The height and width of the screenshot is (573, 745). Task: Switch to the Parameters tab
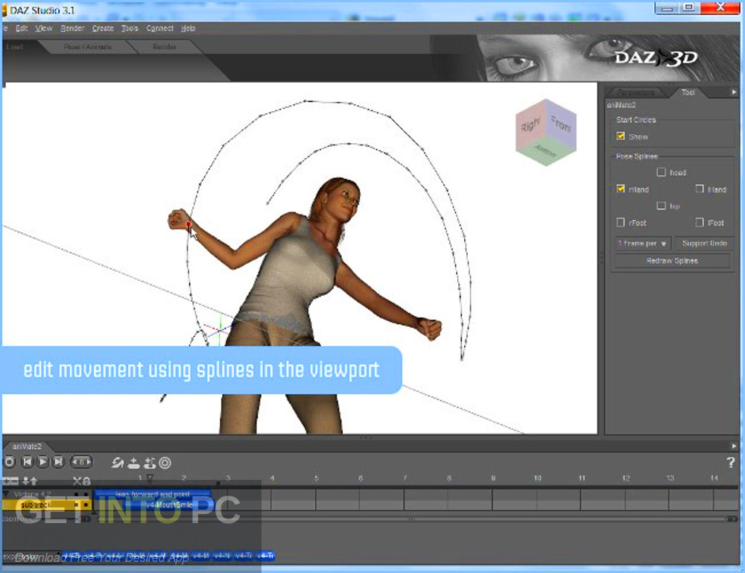636,92
